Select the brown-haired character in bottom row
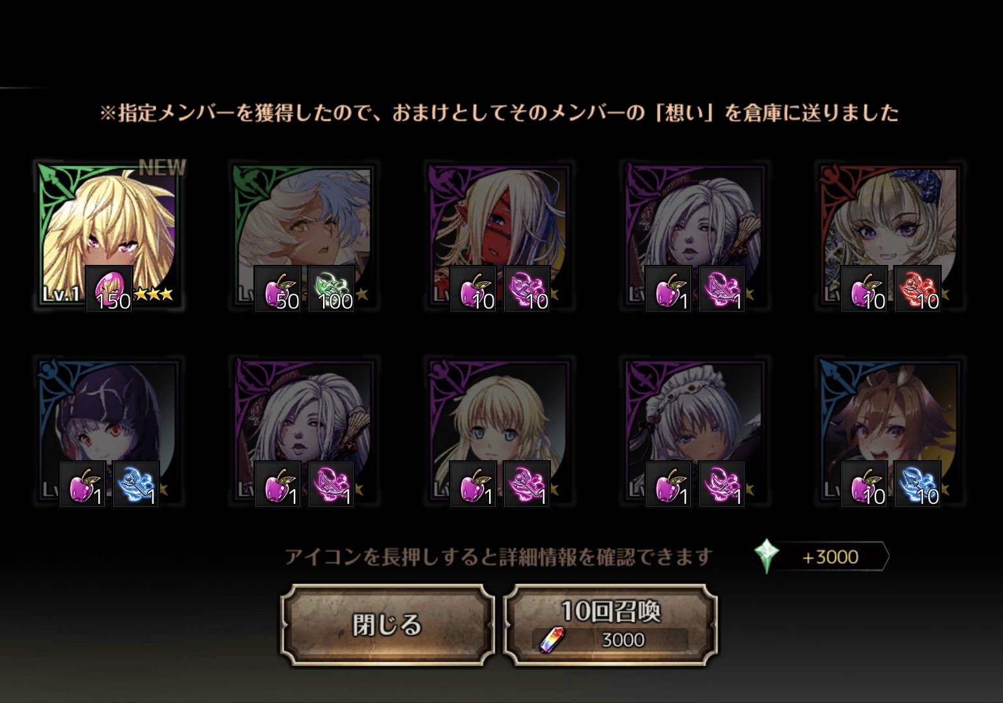 [890, 429]
